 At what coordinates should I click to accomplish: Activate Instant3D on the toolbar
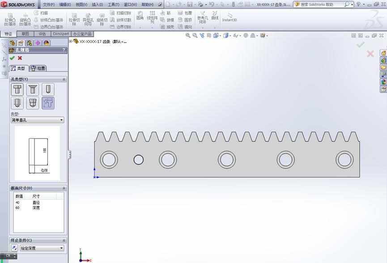tap(230, 19)
